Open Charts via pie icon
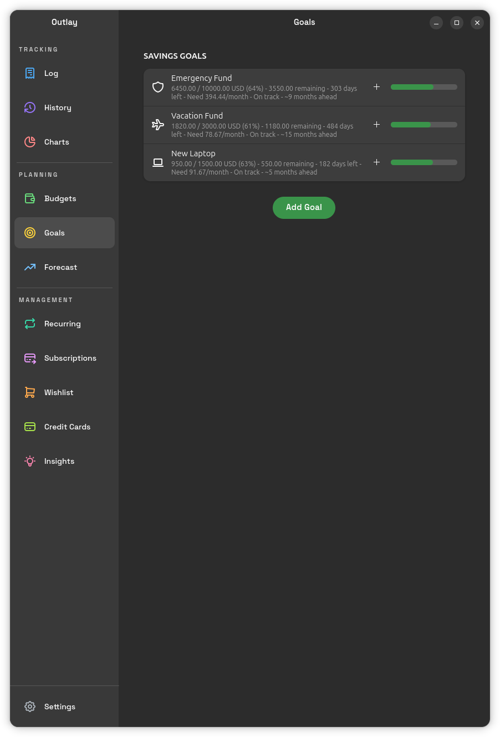500x737 pixels. click(x=30, y=142)
